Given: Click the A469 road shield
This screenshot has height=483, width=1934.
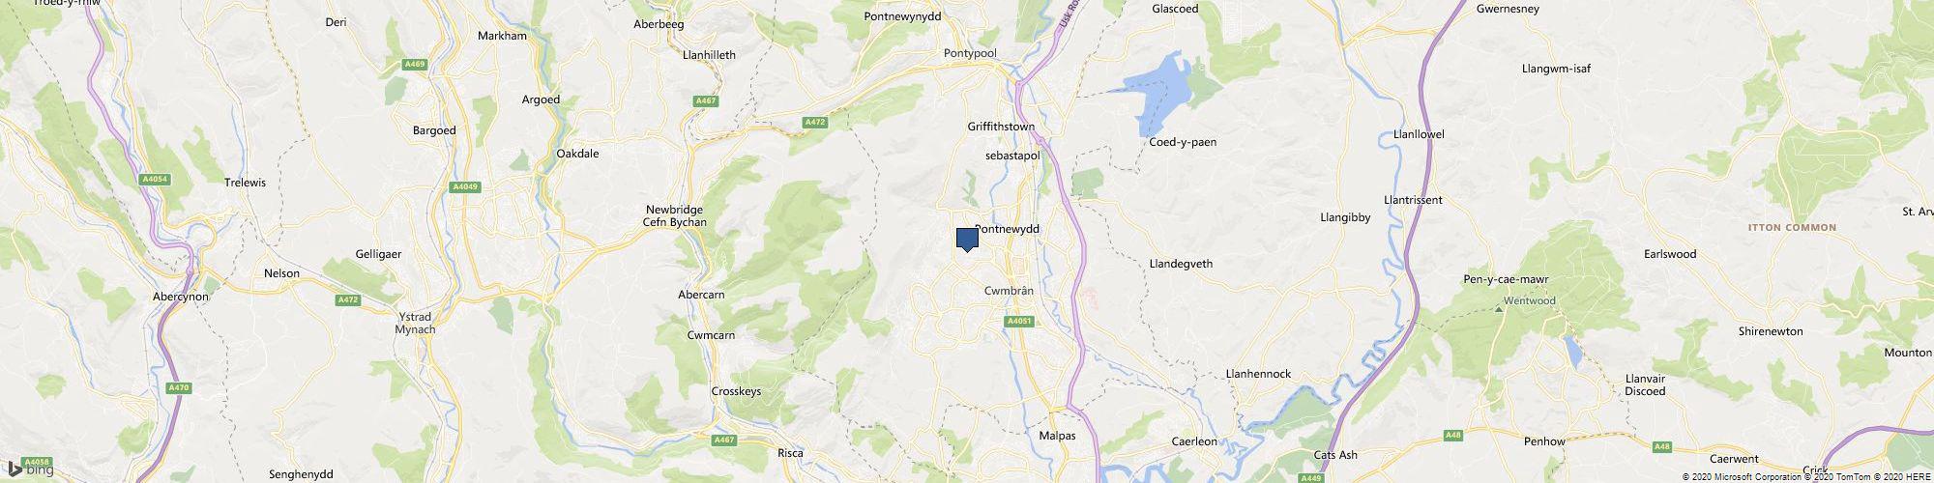Looking at the screenshot, I should point(415,65).
